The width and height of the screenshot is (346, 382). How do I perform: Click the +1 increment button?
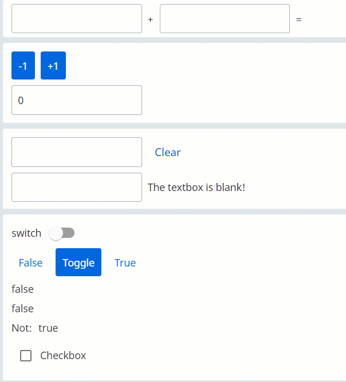point(53,65)
